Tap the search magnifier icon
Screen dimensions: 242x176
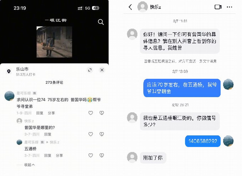pos(101,22)
